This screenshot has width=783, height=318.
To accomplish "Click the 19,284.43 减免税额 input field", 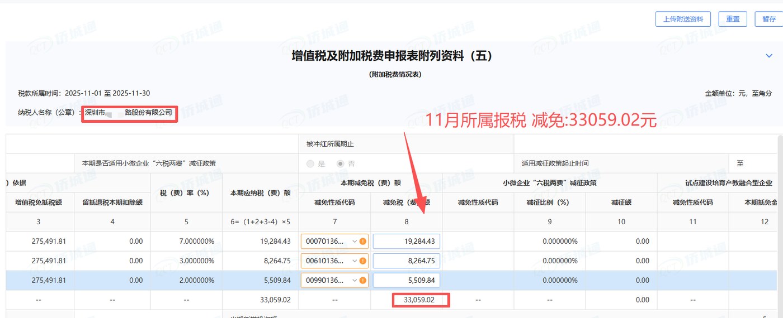I will [x=407, y=242].
